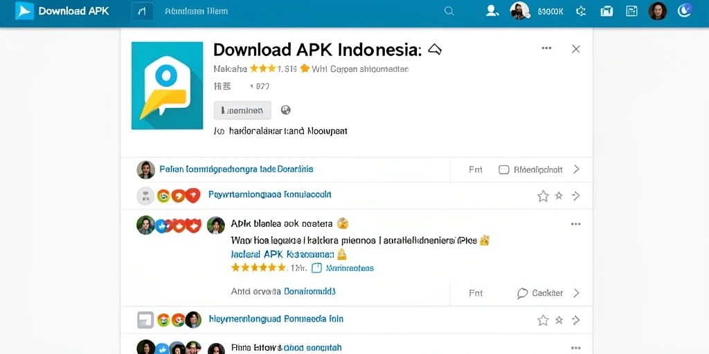Click the round blue crescent icon
The height and width of the screenshot is (354, 709).
coord(685,10)
